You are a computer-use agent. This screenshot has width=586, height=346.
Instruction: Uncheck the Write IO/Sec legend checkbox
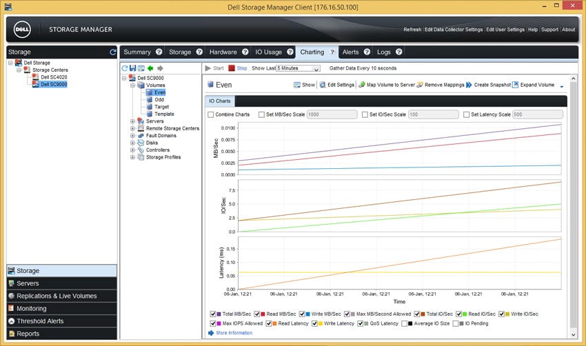click(501, 314)
